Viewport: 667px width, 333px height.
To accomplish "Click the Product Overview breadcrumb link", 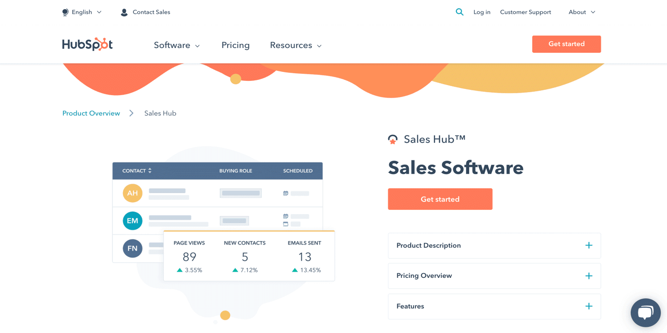I will point(91,113).
